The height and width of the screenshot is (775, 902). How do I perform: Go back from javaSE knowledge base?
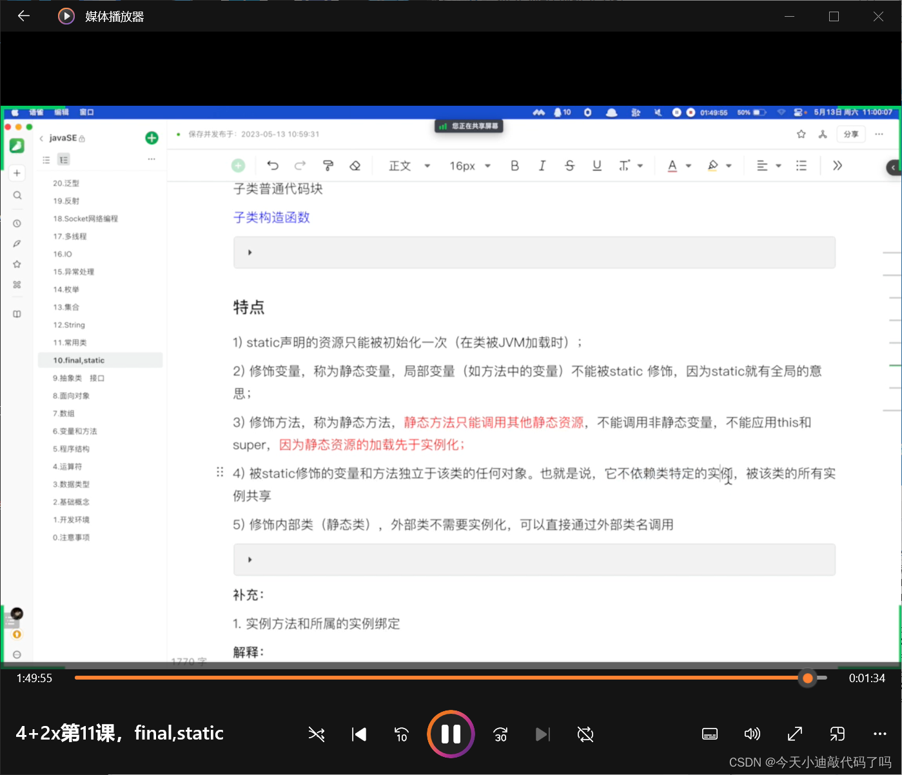(41, 138)
